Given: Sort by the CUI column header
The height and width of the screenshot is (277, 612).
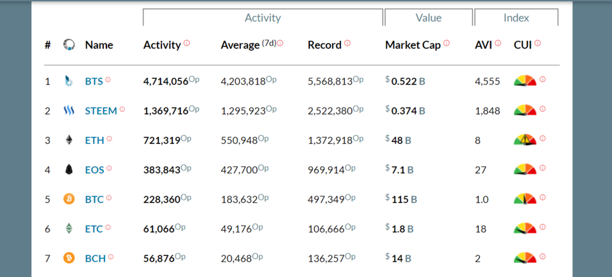Looking at the screenshot, I should tap(523, 45).
